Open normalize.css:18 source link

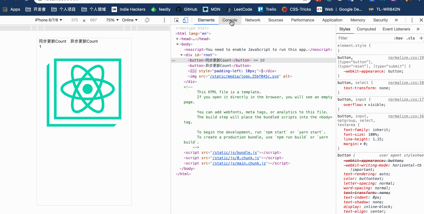[x=406, y=83]
